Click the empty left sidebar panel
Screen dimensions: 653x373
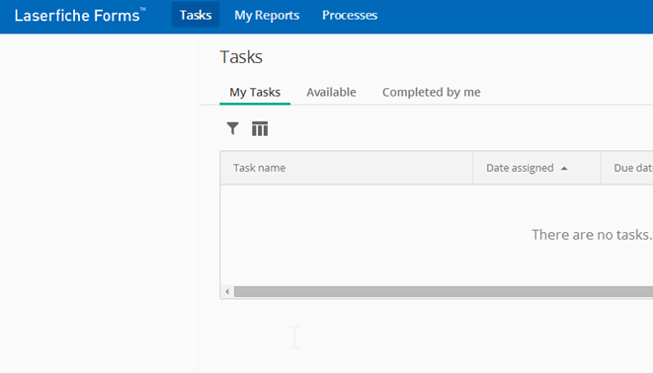100,203
